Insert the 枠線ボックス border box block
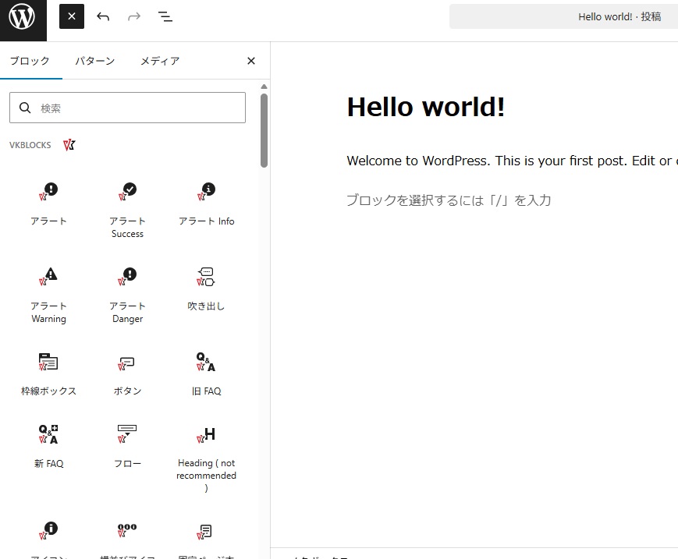The image size is (678, 559). [48, 373]
